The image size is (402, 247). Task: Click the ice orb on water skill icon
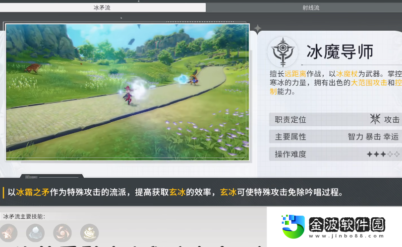(x=35, y=233)
